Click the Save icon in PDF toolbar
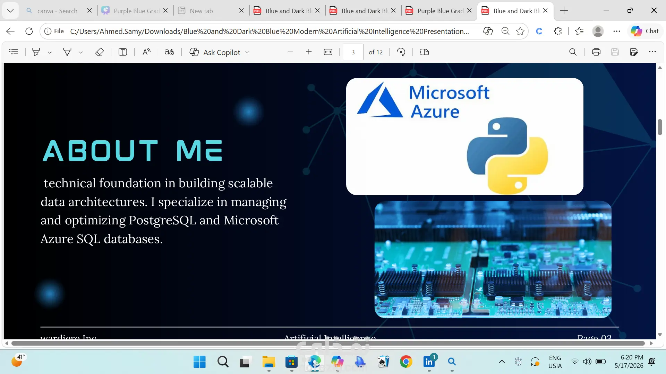The width and height of the screenshot is (666, 374). coord(615,52)
